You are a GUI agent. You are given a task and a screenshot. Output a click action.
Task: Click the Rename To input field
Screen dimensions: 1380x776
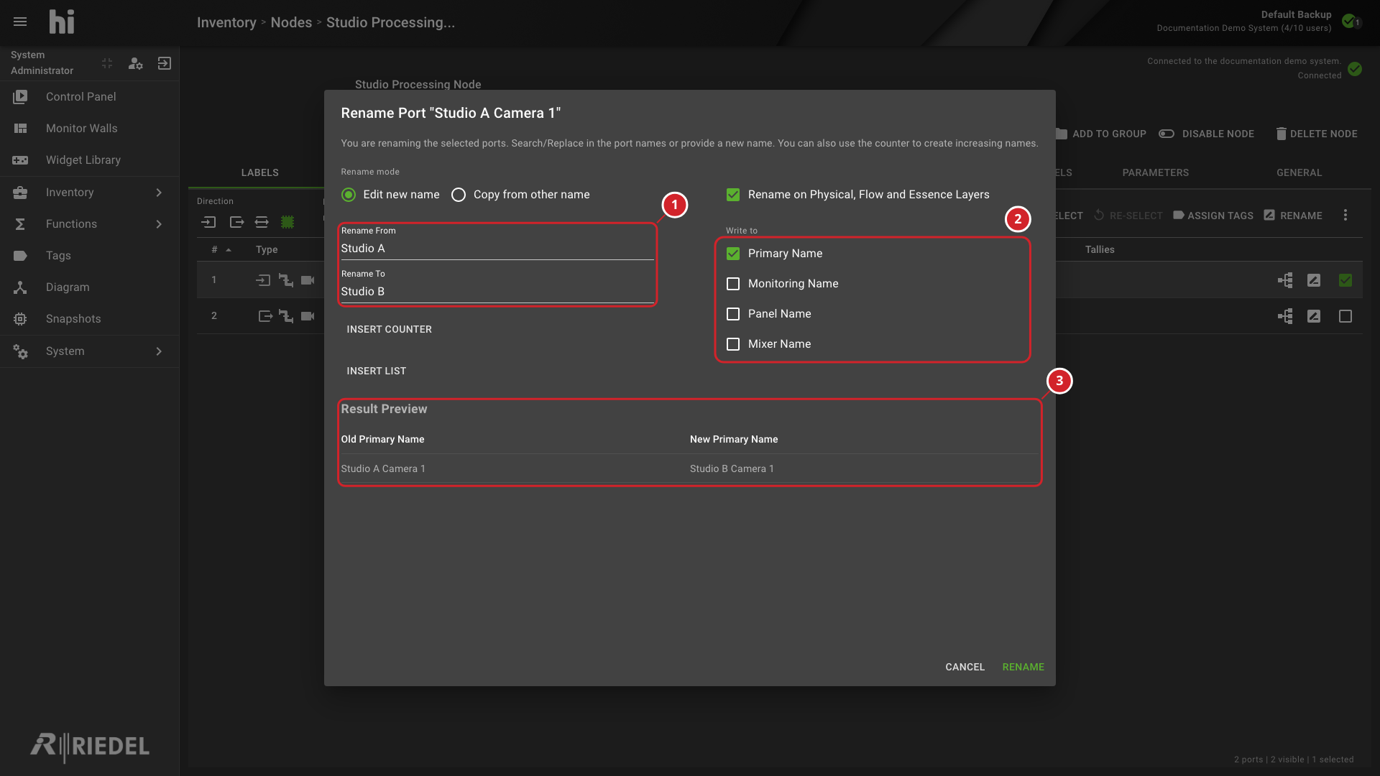pyautogui.click(x=497, y=291)
